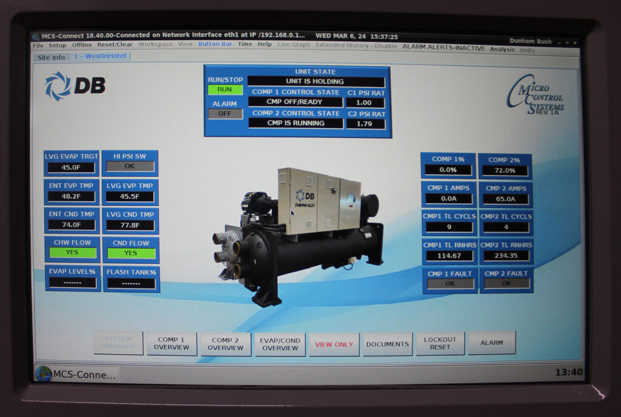Open the File menu
The height and width of the screenshot is (417, 621).
[38, 45]
